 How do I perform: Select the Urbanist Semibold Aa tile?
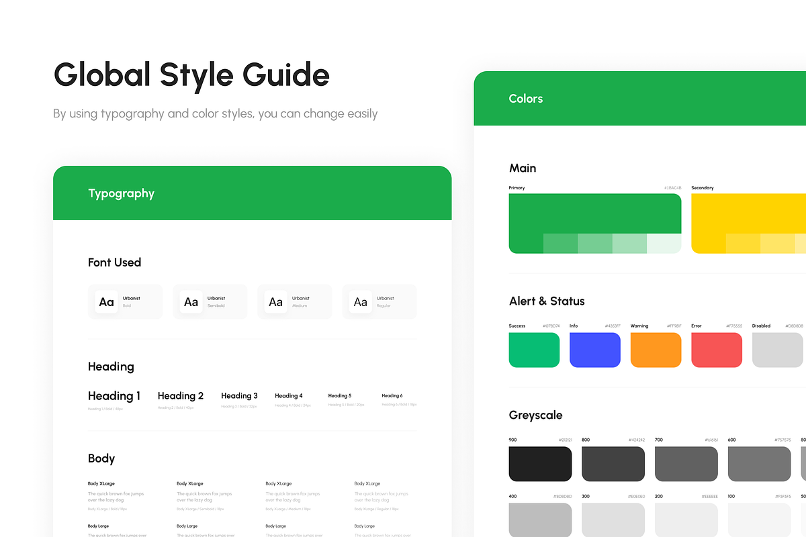[x=191, y=302]
